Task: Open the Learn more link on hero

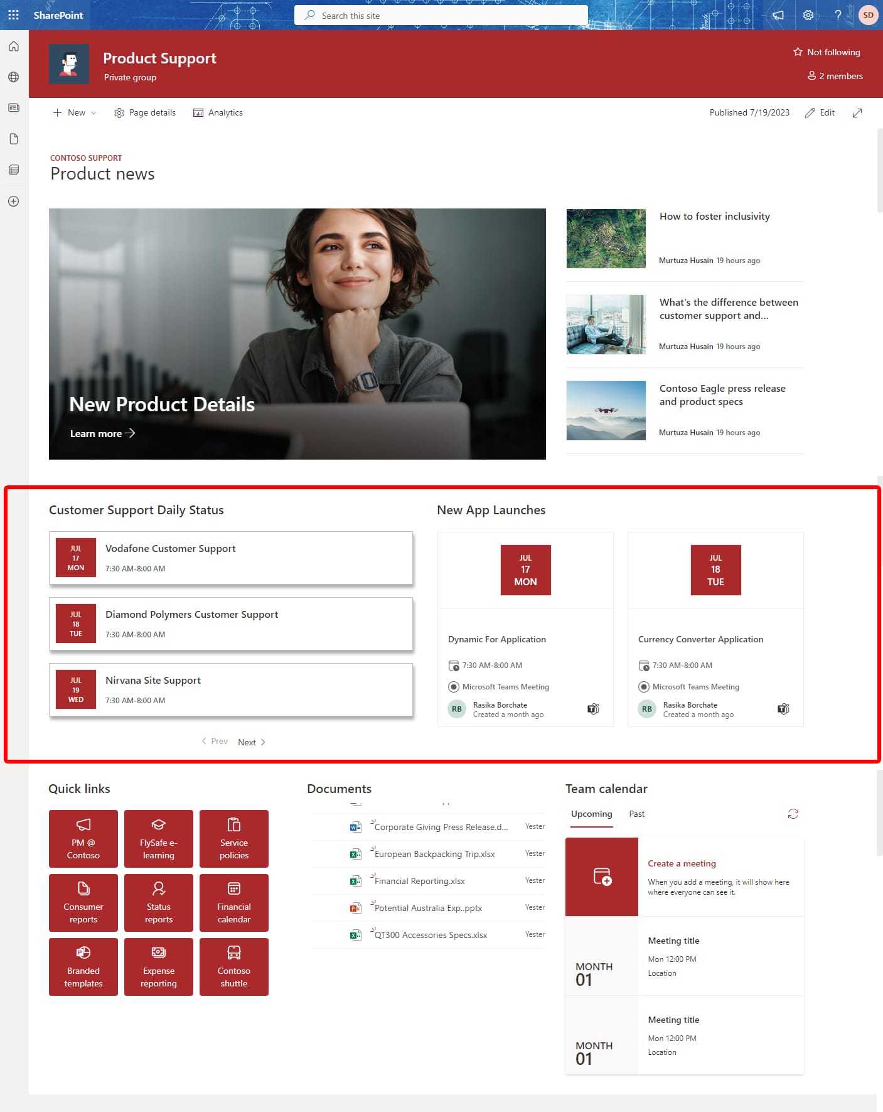Action: 102,433
